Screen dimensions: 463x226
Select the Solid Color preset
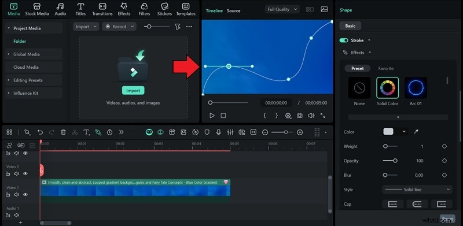388,88
